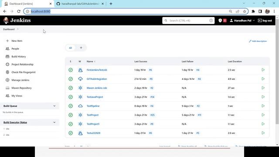Go back with browser back arrow
The image size is (279, 157).
tap(5, 11)
